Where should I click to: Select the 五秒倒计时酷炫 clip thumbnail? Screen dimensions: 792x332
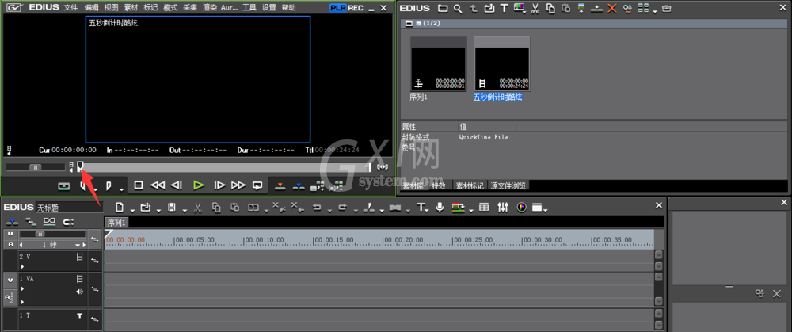(501, 63)
